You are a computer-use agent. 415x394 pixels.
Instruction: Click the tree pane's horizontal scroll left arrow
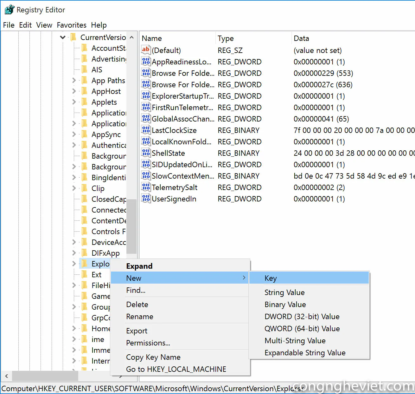(6, 376)
